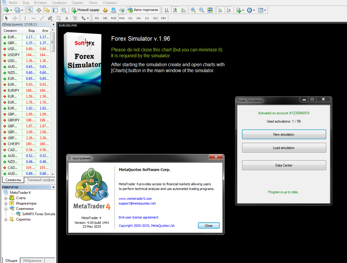The image size is (347, 263).
Task: Open the www.metatrader5.com link
Action: coord(135,198)
